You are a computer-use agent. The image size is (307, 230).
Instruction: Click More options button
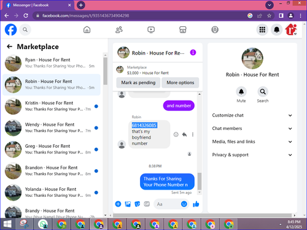tap(180, 83)
